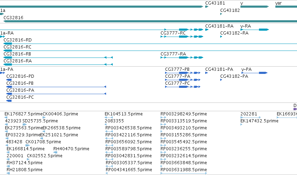Click EST label 2083355
297x175 pixels.
pos(114,121)
